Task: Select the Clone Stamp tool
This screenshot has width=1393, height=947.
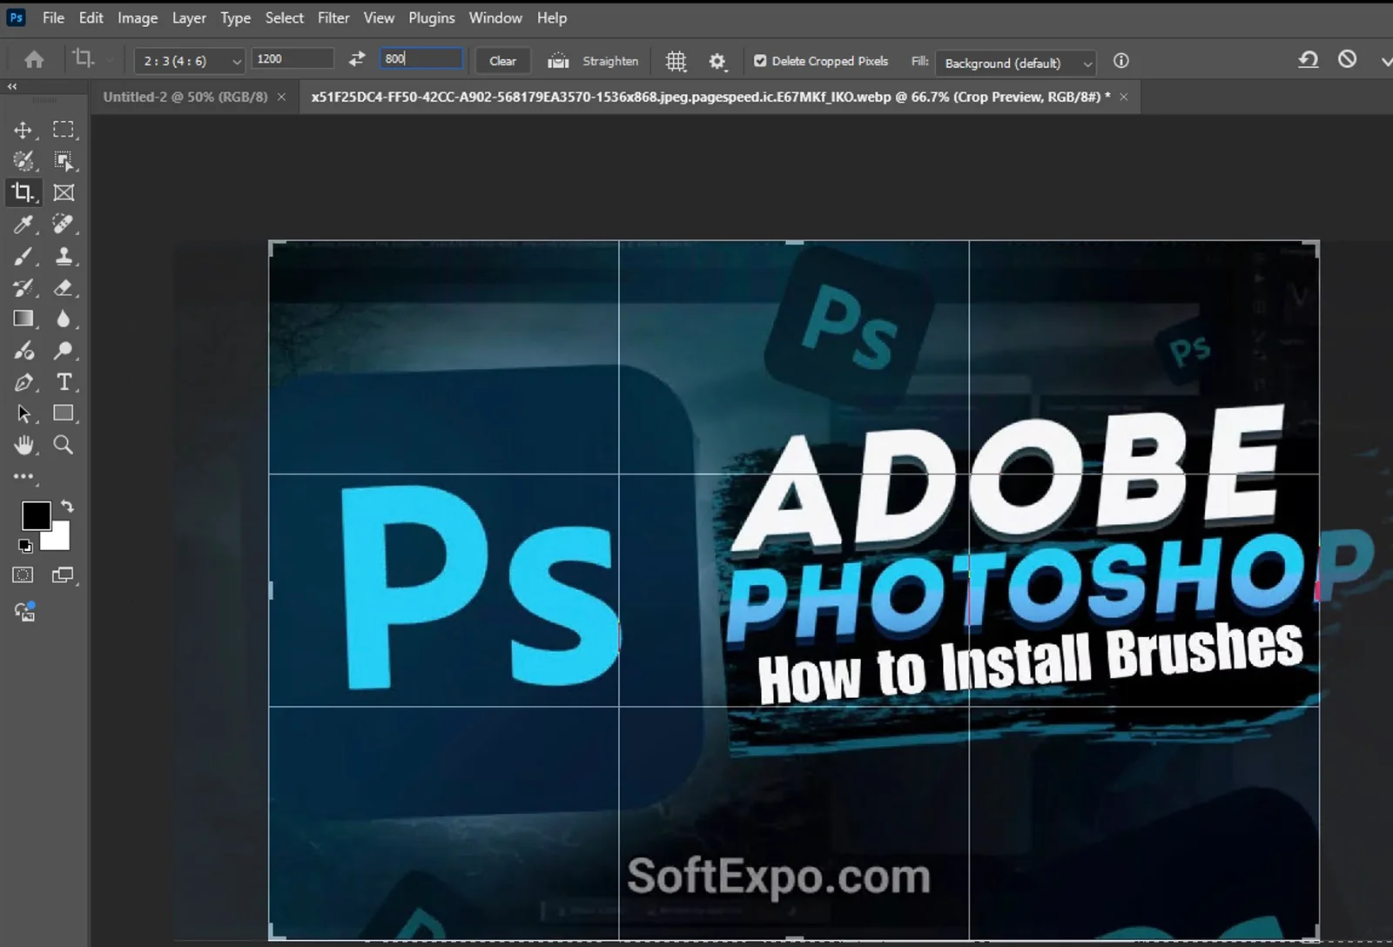Action: click(x=63, y=256)
